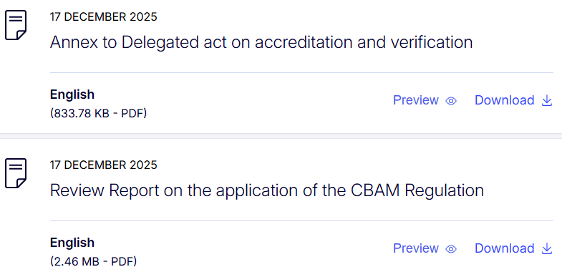
Task: Click the 17 December 2025 date above the Review Report
Action: tap(104, 165)
